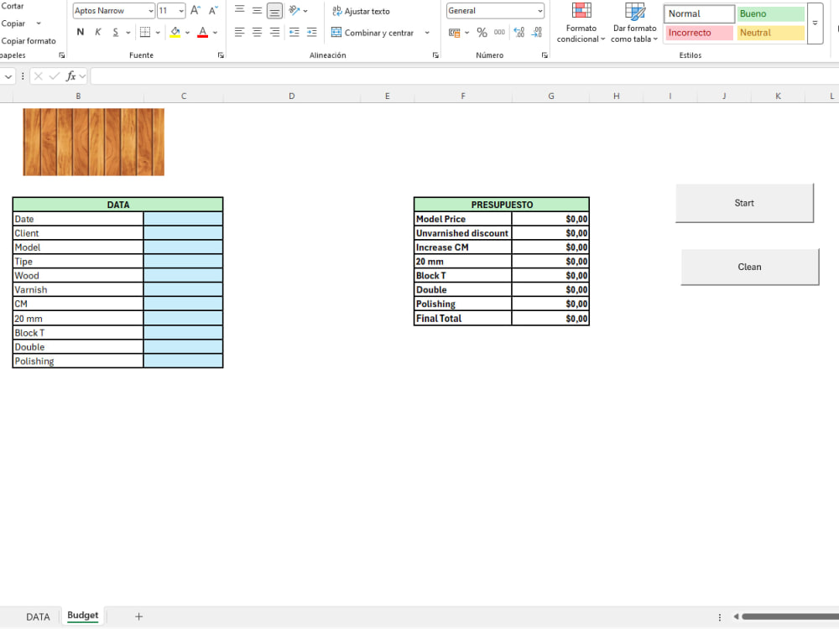Open Alineación dialog launcher
This screenshot has width=839, height=629.
coord(435,55)
